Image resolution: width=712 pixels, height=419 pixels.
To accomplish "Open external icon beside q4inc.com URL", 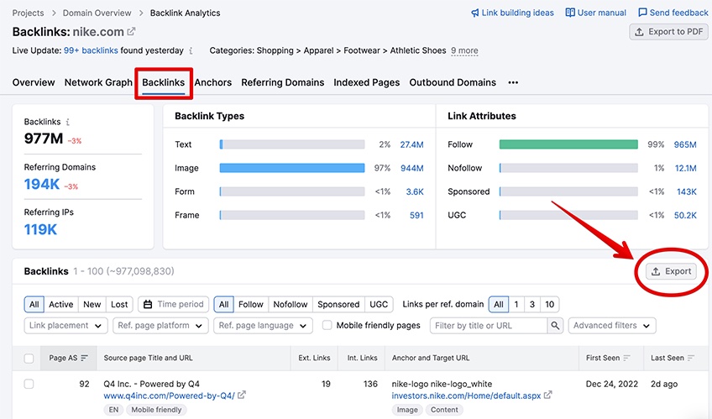I will [x=242, y=395].
